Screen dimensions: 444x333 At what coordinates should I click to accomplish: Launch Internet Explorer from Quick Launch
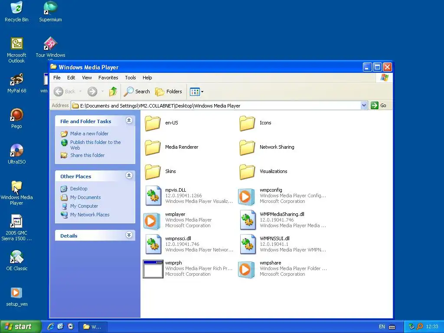tap(51, 326)
